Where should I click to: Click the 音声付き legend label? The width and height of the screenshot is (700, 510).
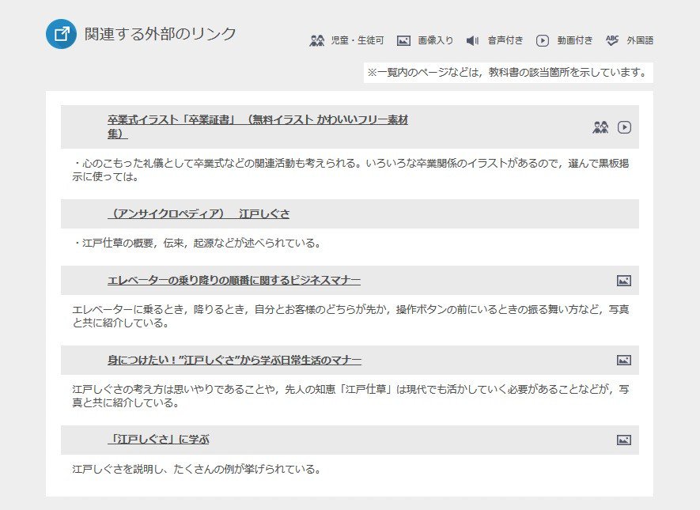(505, 40)
